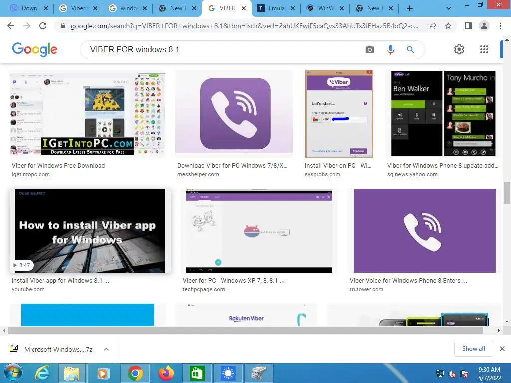The height and width of the screenshot is (383, 511).
Task: Click install Viber app for Windows 8.1 link
Action: pyautogui.click(x=60, y=281)
